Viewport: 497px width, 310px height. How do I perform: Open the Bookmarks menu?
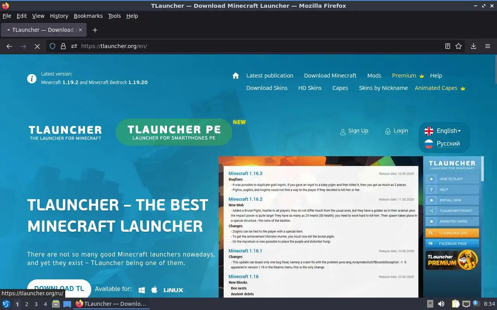88,16
